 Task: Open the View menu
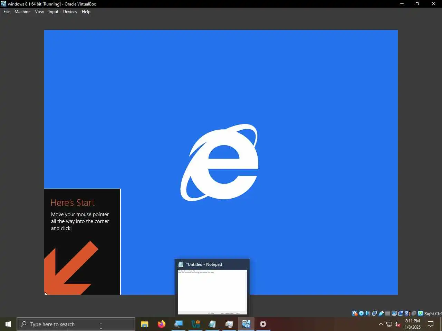click(x=39, y=12)
